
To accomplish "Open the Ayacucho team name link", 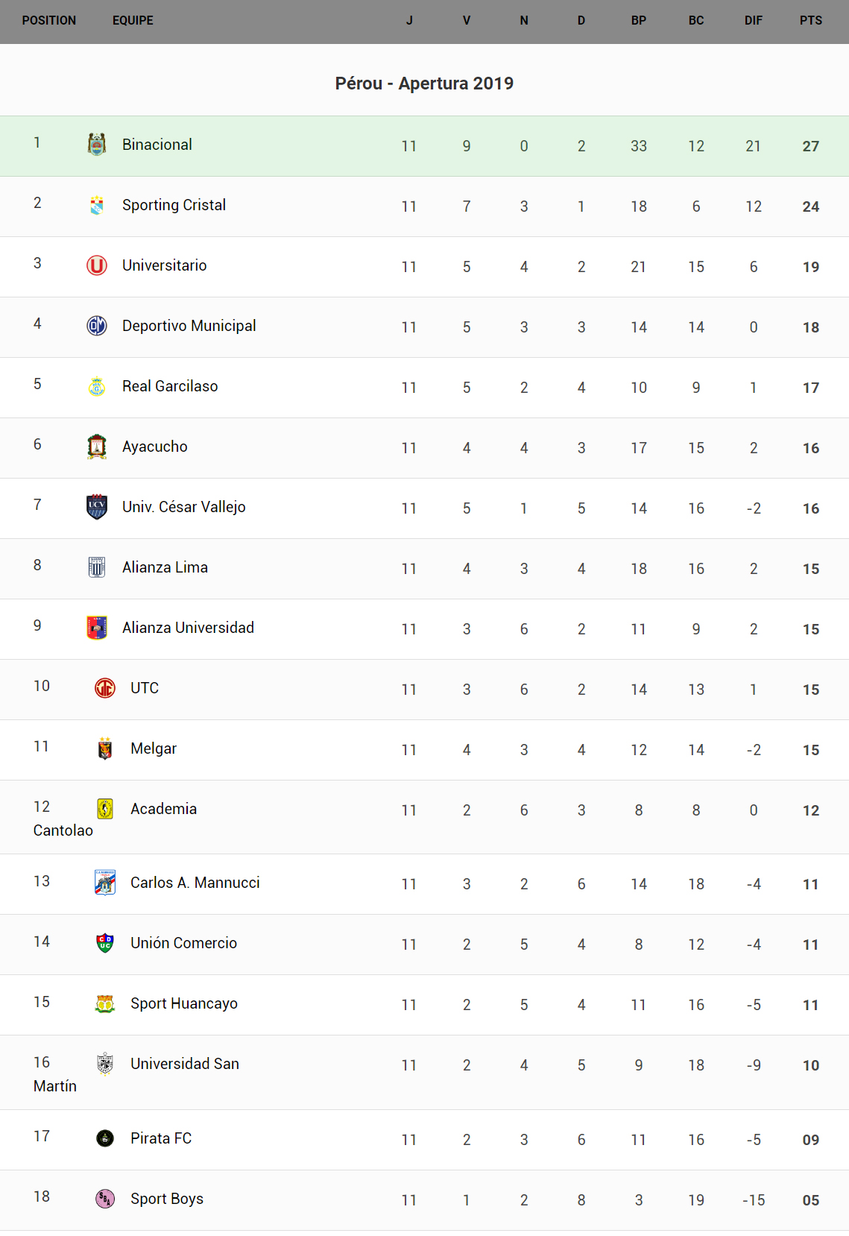I will tap(155, 447).
